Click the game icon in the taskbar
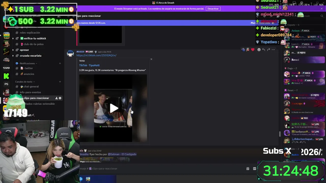The width and height of the screenshot is (326, 183). click(x=88, y=179)
